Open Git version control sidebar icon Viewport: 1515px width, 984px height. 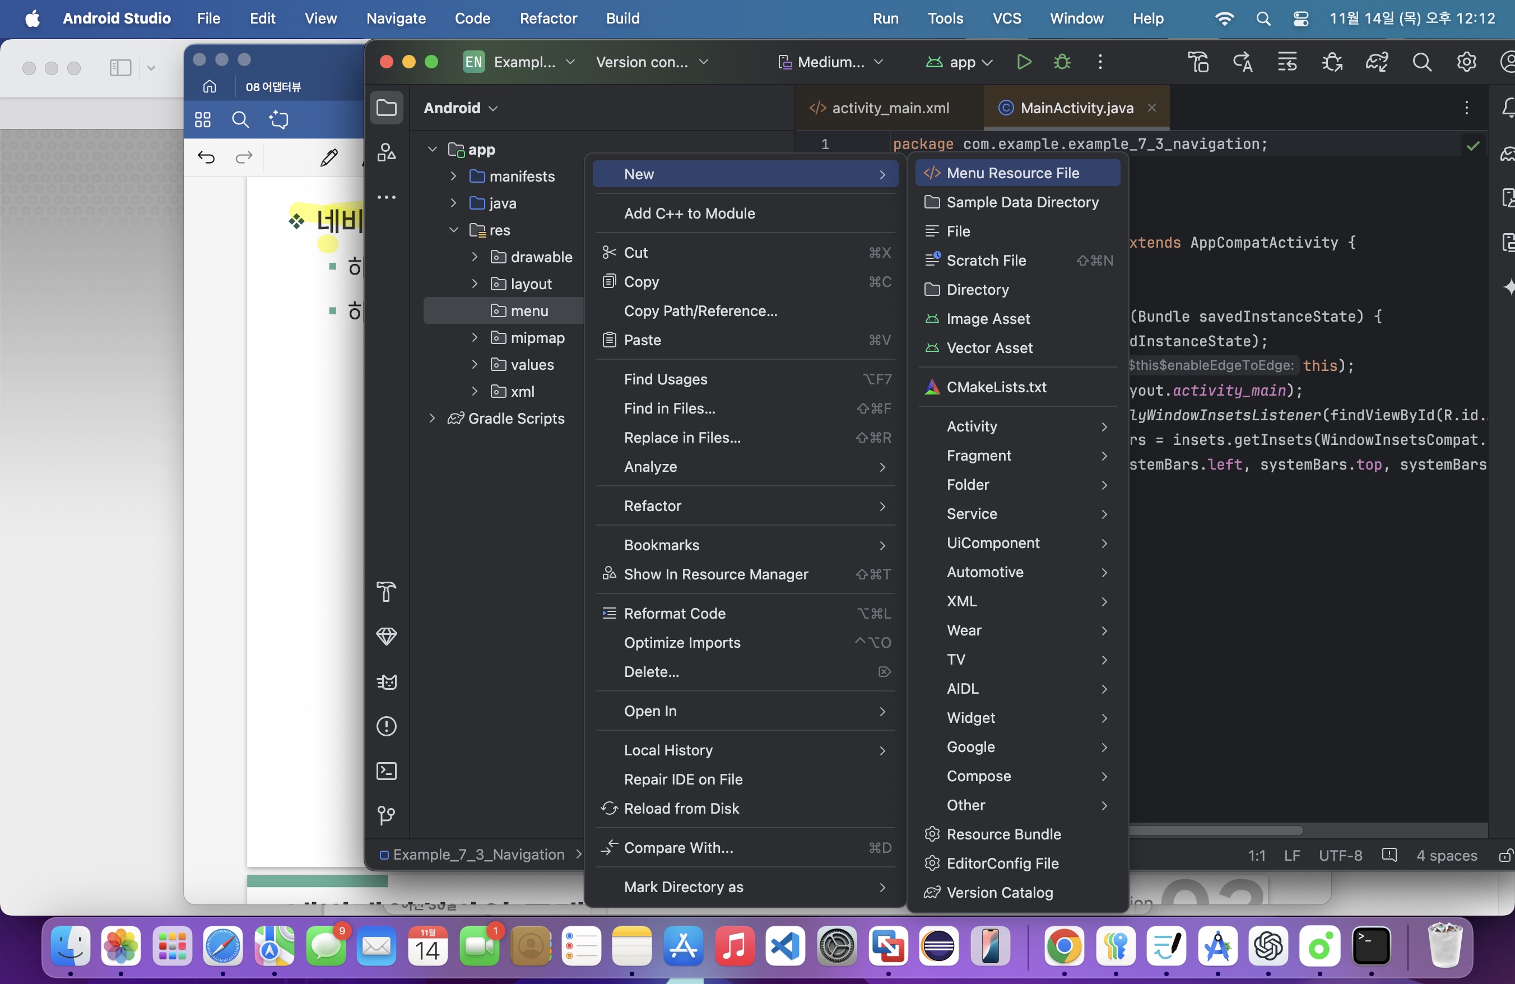pos(387,815)
